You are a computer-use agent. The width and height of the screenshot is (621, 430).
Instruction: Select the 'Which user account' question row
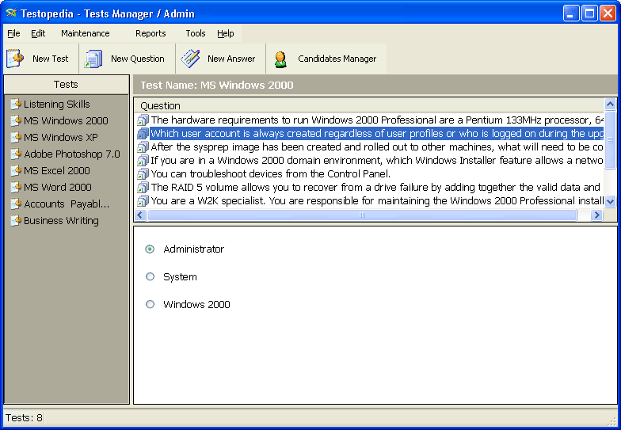coord(369,133)
